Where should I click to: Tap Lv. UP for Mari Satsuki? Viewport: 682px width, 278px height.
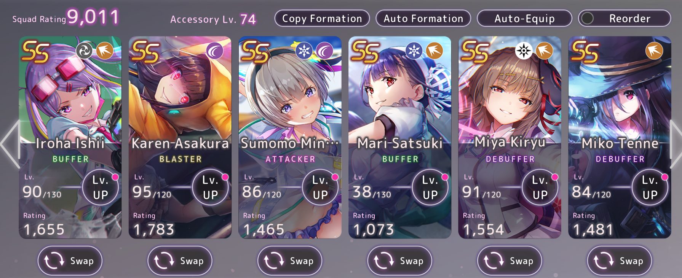point(430,187)
